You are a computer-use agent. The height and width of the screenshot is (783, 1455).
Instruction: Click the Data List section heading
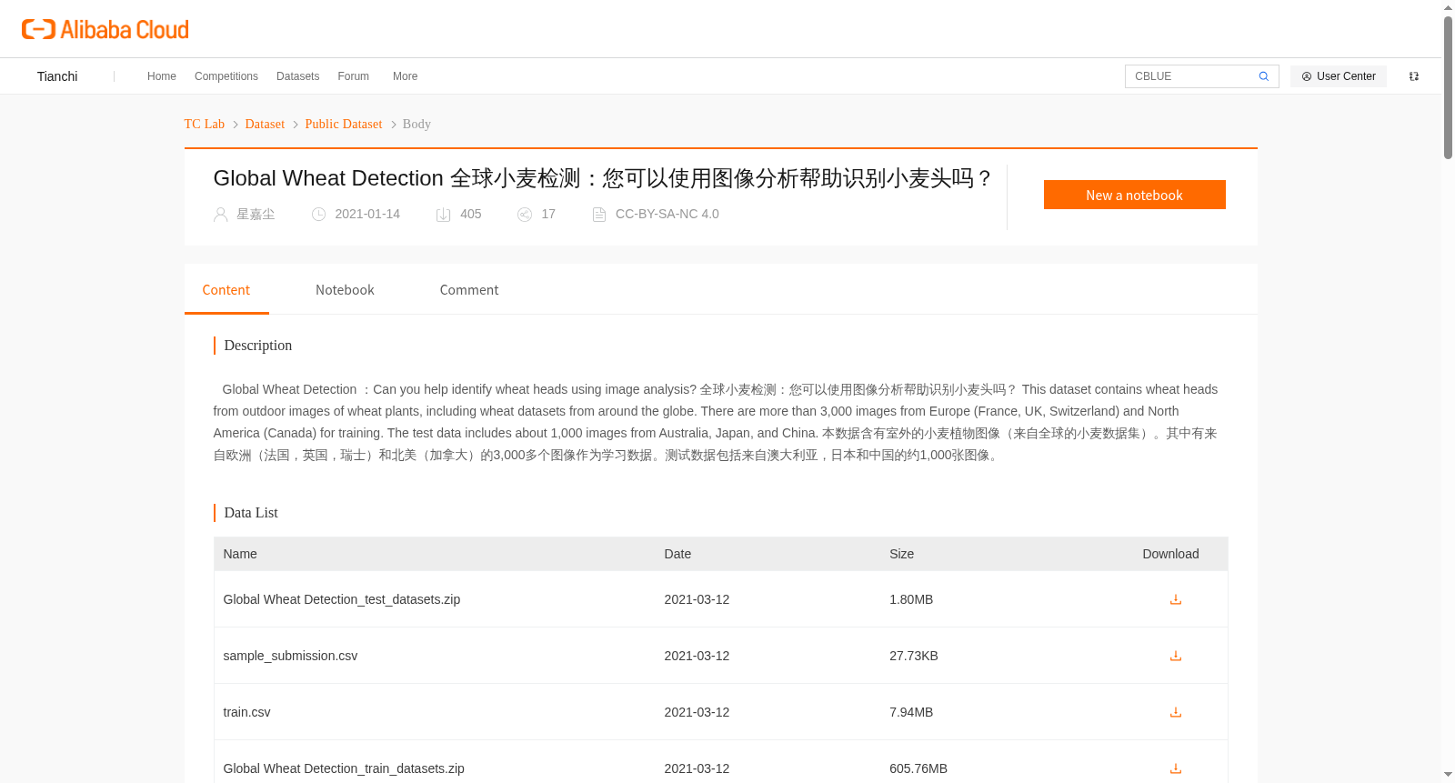251,513
